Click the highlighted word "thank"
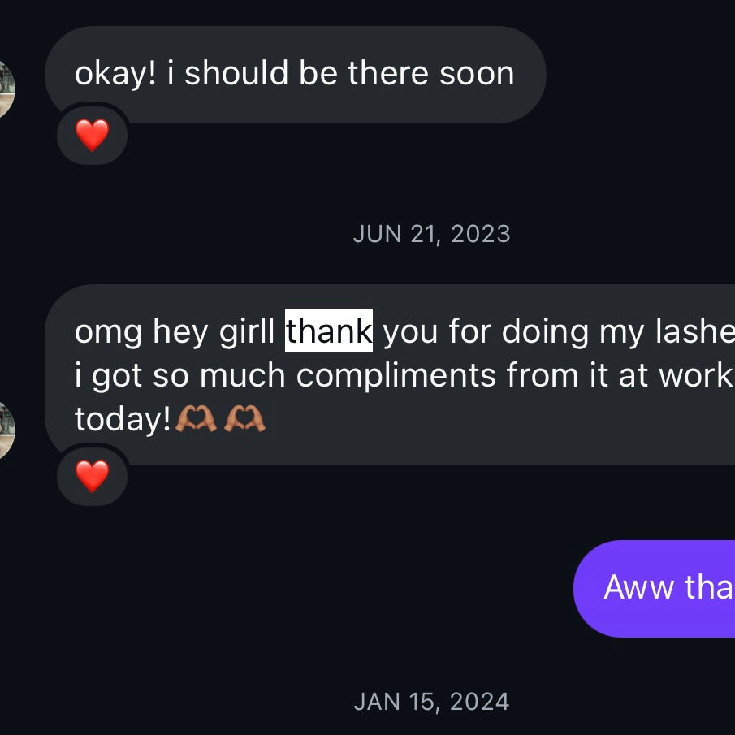The width and height of the screenshot is (735, 735). (x=328, y=331)
